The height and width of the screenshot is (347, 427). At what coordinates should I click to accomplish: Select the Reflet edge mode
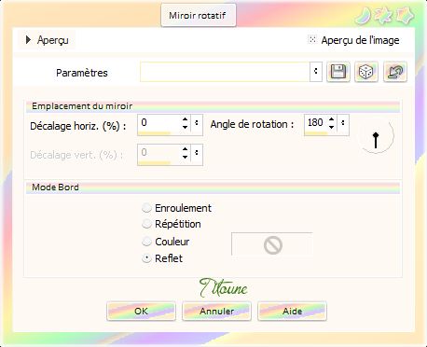[146, 258]
